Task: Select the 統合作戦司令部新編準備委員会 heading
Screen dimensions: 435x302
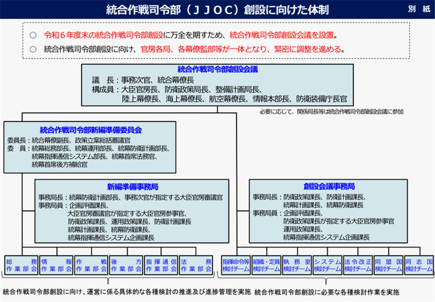Action: (x=91, y=130)
